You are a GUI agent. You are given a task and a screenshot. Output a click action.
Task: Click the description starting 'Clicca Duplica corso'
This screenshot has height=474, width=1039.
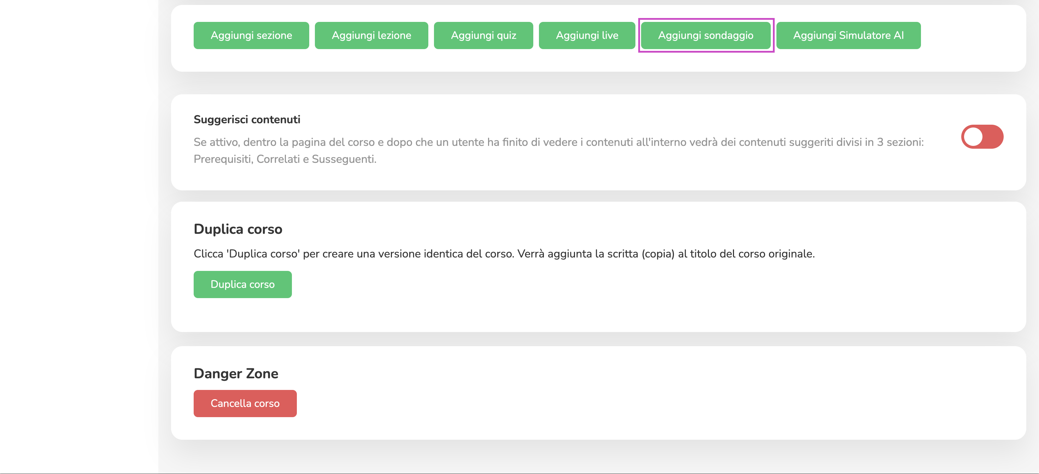504,254
